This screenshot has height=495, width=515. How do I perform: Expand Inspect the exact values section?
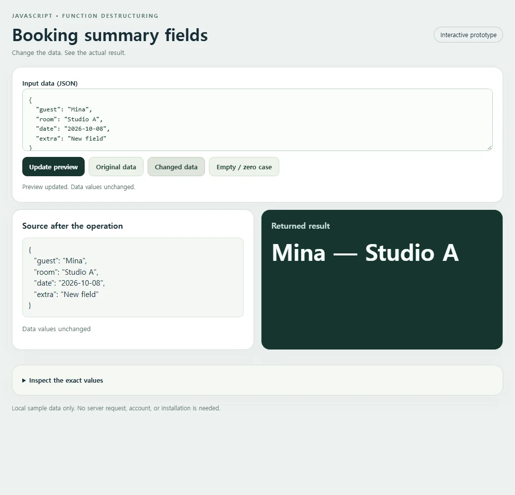point(63,380)
